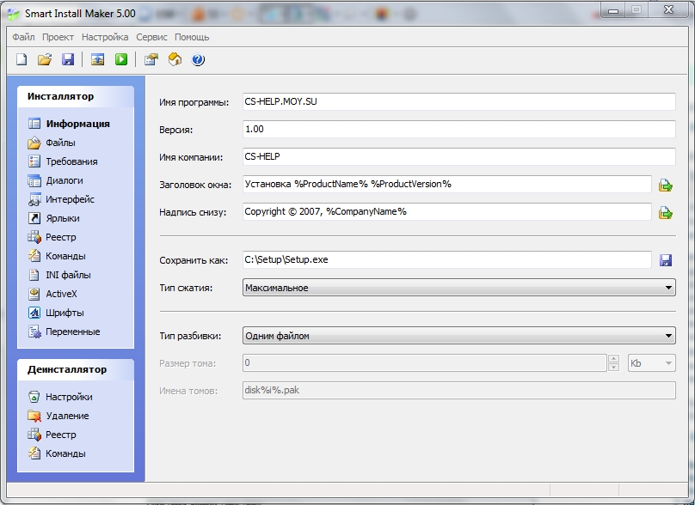The width and height of the screenshot is (695, 505).
Task: Click the New project toolbar icon
Action: pos(22,59)
